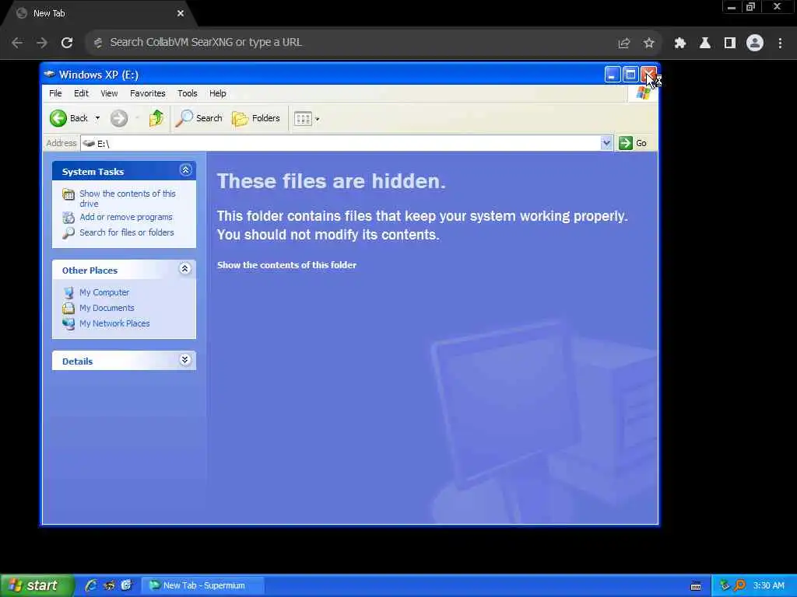Click the Windows flag logo in Explorer
This screenshot has height=597, width=797.
[642, 93]
